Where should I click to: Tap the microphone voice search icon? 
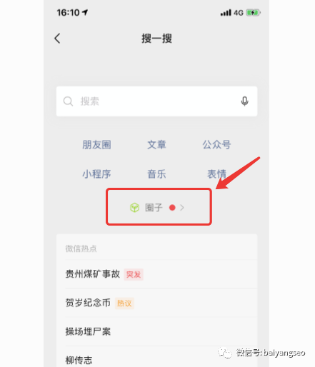coord(244,101)
